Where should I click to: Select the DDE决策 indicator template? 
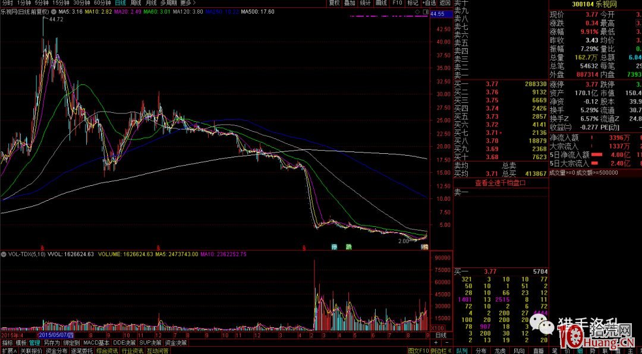coord(124,343)
